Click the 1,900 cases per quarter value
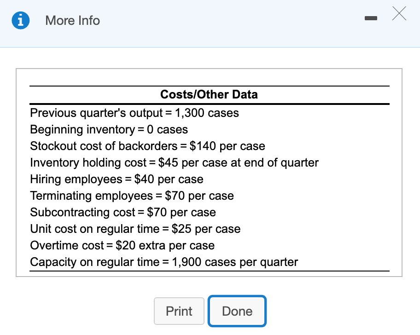This screenshot has width=420, height=335. tap(235, 262)
